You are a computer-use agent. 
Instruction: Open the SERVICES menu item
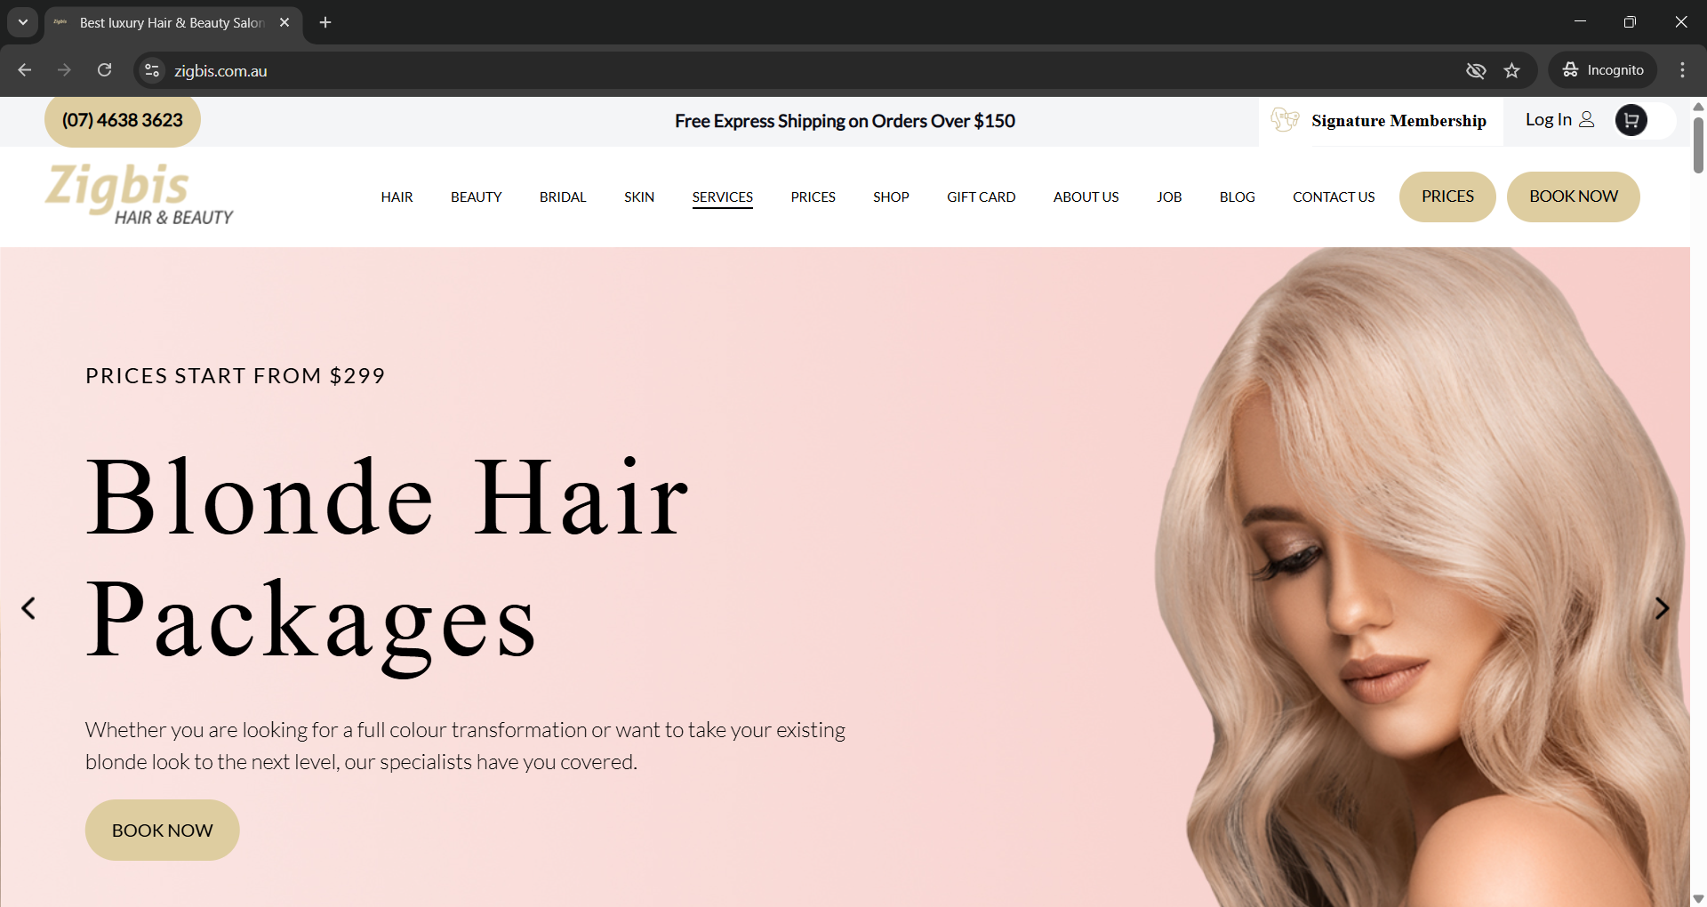[x=722, y=197]
